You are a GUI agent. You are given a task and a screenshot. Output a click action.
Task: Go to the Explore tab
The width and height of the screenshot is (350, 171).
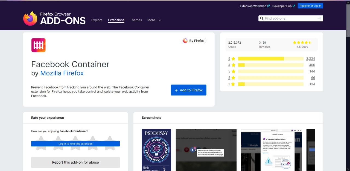(97, 20)
